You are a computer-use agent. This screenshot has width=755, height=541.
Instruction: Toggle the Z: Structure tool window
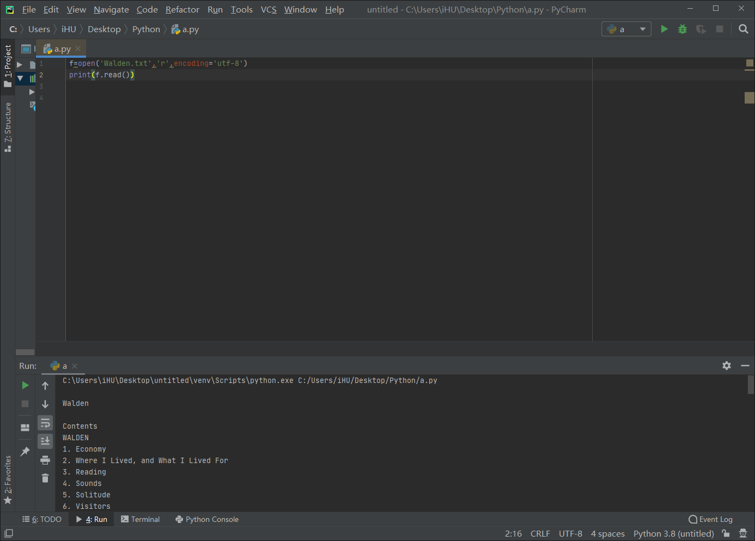[8, 126]
